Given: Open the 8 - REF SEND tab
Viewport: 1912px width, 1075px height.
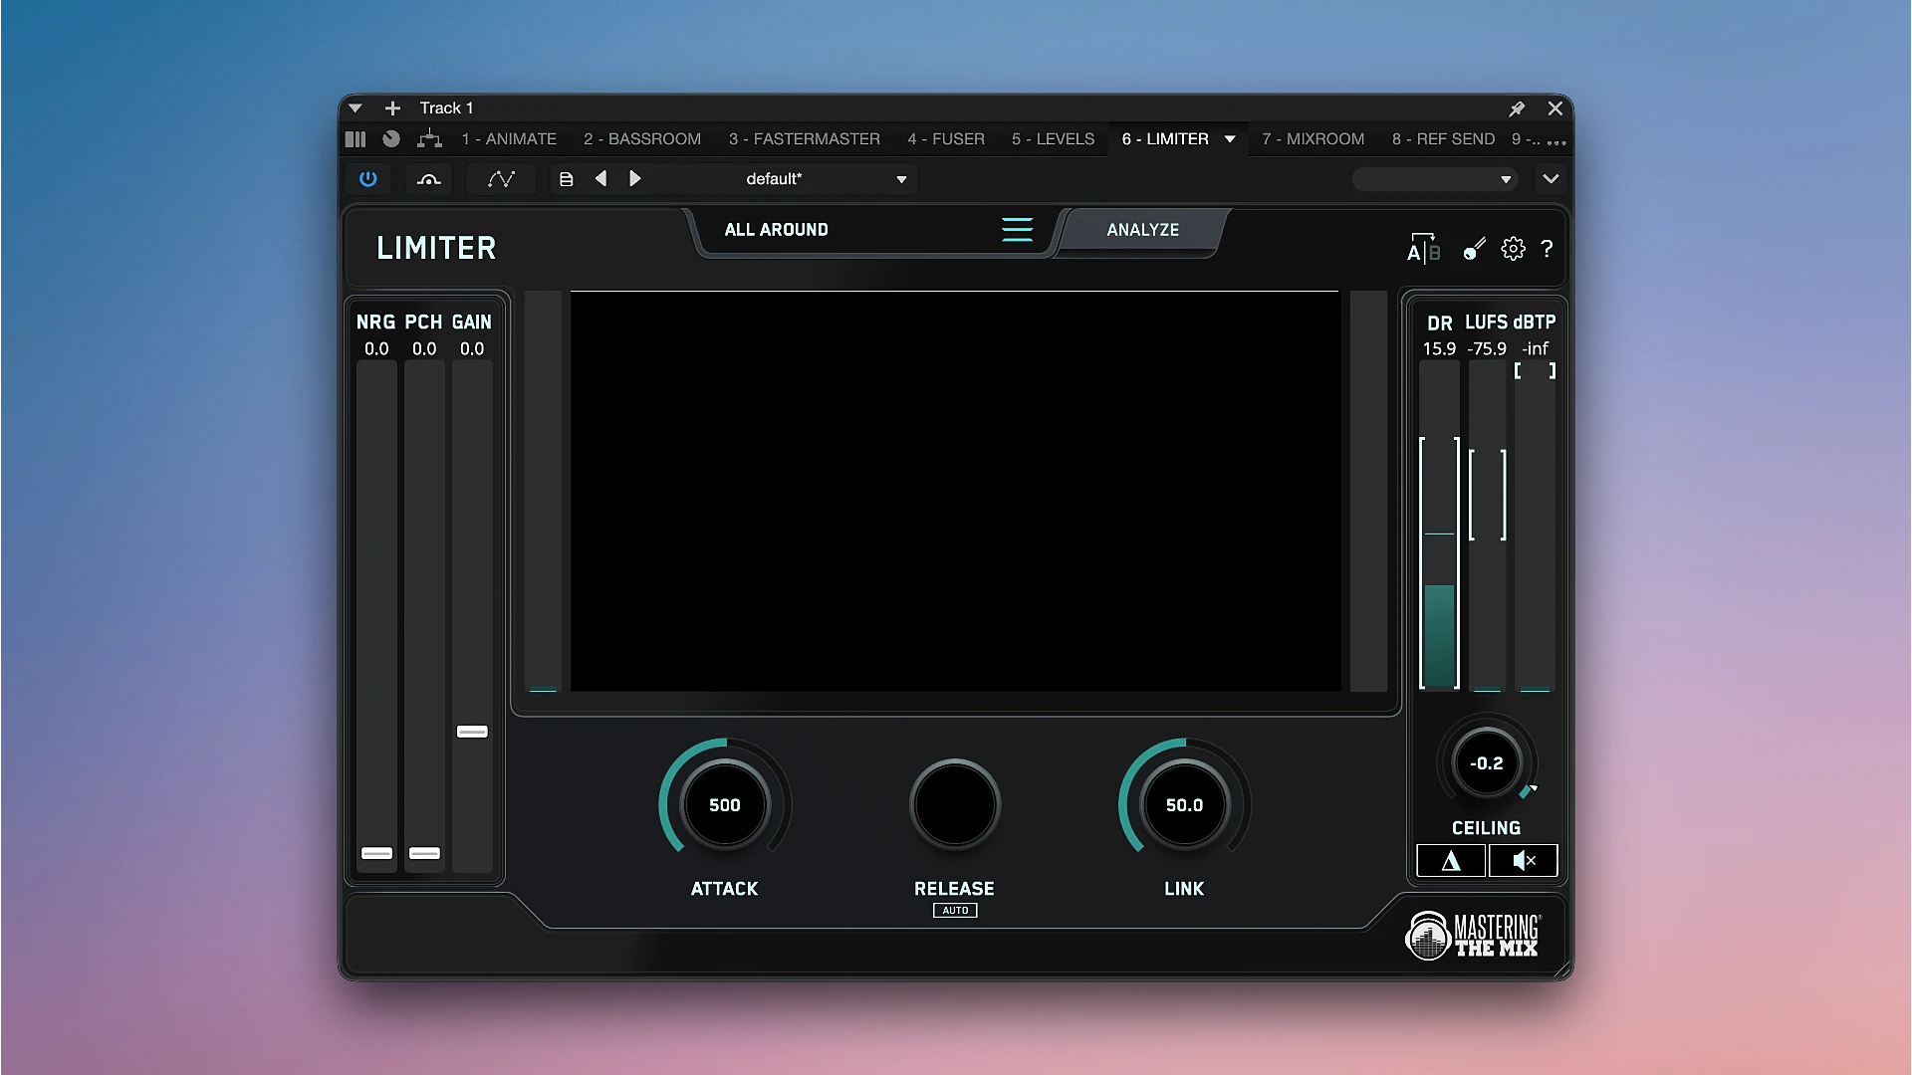Looking at the screenshot, I should click(x=1443, y=139).
